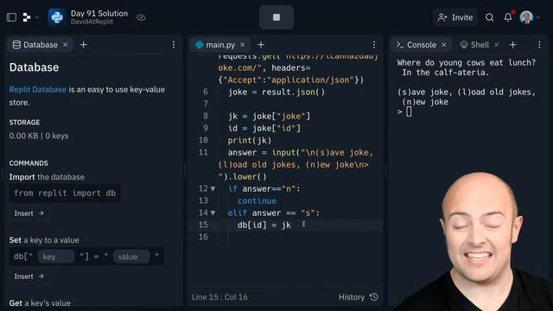Open the search icon

pos(489,17)
